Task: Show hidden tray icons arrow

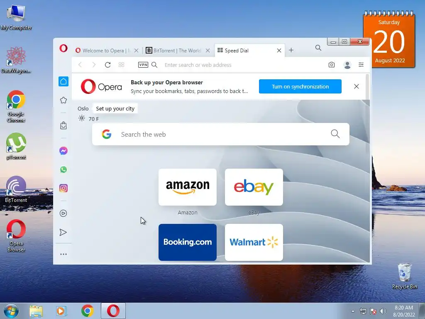Action: [353, 311]
